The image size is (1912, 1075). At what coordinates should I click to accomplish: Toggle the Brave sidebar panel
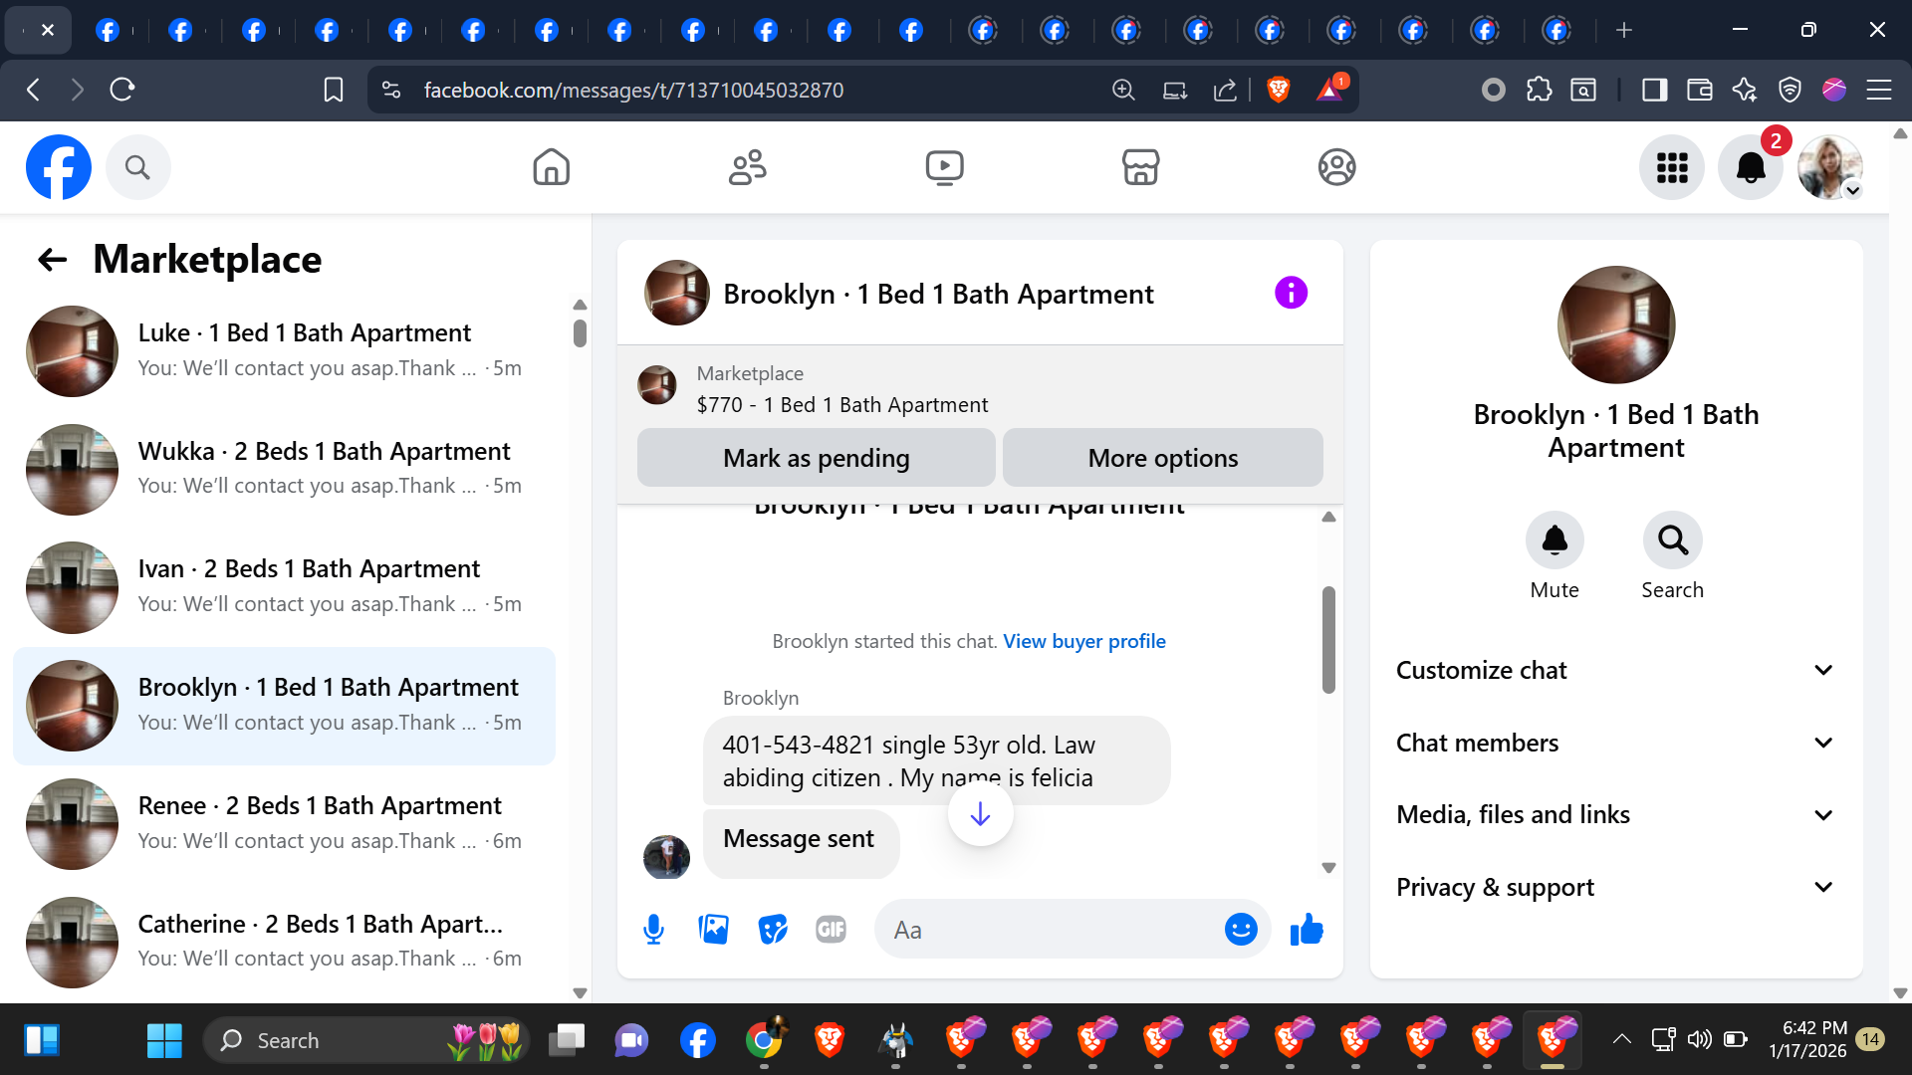pyautogui.click(x=1654, y=90)
